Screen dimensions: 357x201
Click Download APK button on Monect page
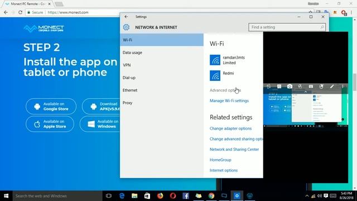(101, 106)
